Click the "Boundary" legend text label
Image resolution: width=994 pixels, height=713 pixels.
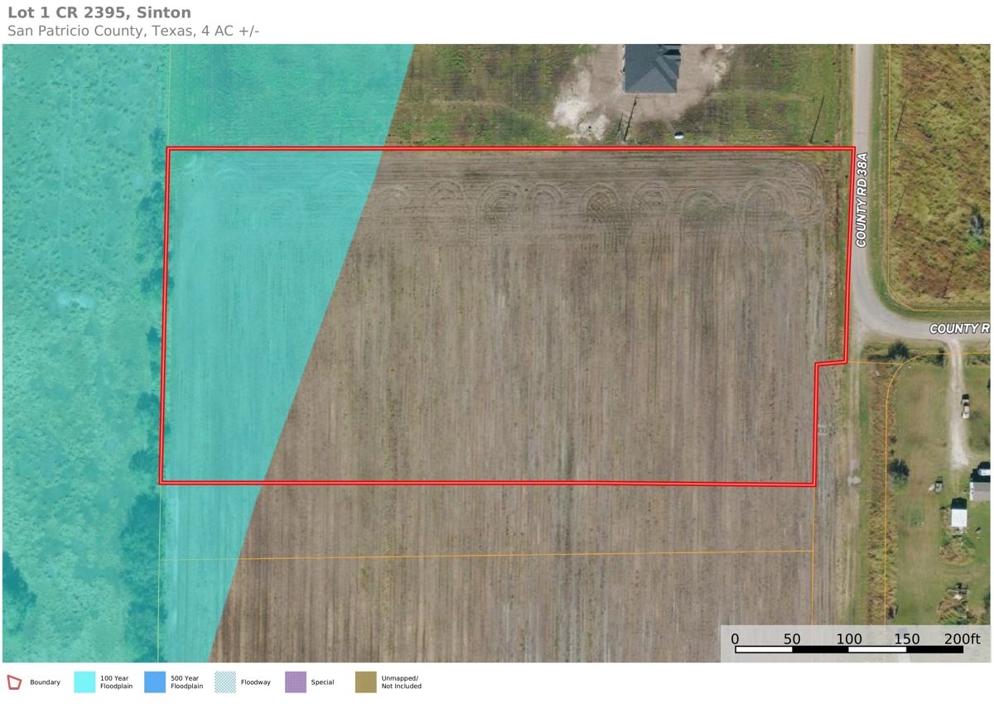pos(45,682)
